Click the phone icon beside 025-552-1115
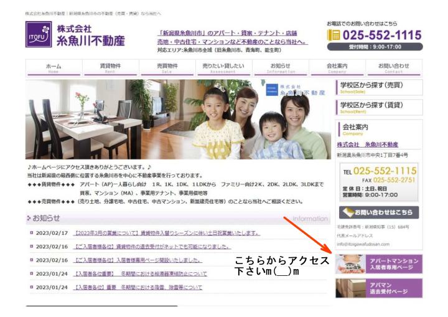This screenshot has height=317, width=448. click(x=334, y=35)
